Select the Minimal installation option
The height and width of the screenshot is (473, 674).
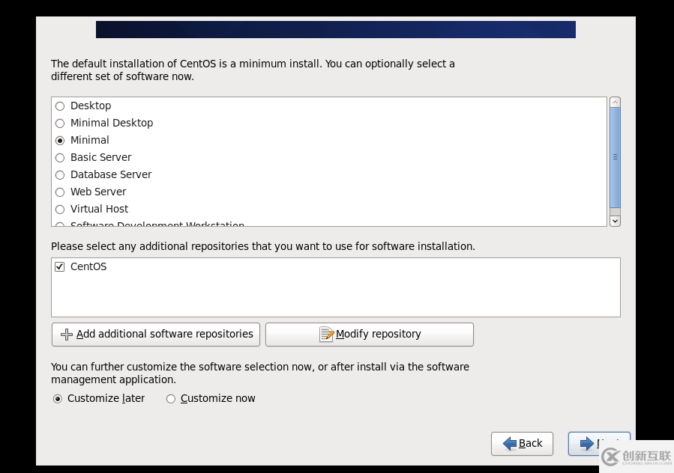tap(60, 141)
